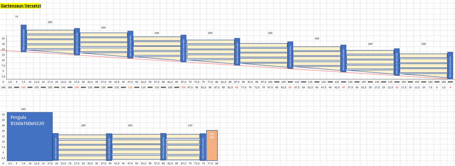Click the red 0 value cell
This screenshot has height=166, width=455.
[451, 87]
